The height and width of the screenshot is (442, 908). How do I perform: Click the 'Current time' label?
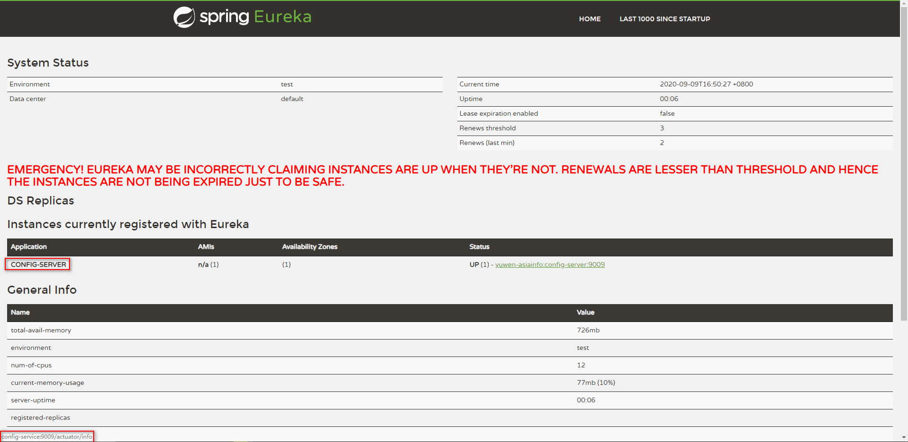point(479,84)
